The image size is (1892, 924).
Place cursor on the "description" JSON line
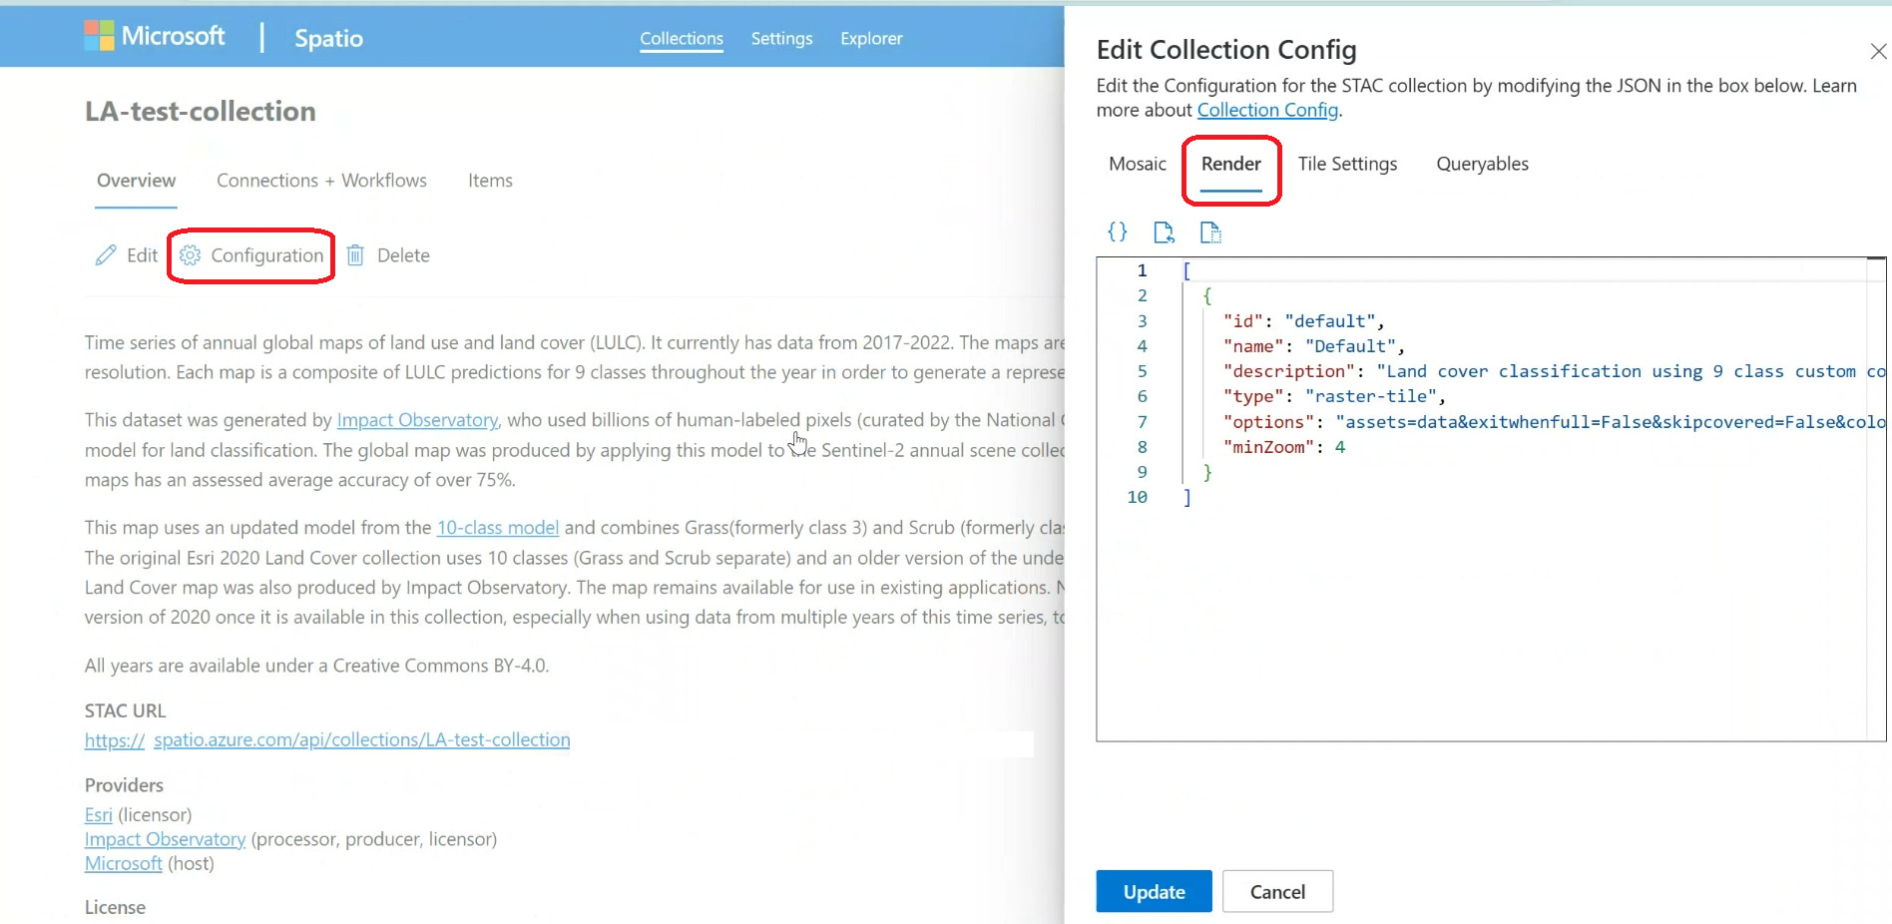coord(1554,371)
